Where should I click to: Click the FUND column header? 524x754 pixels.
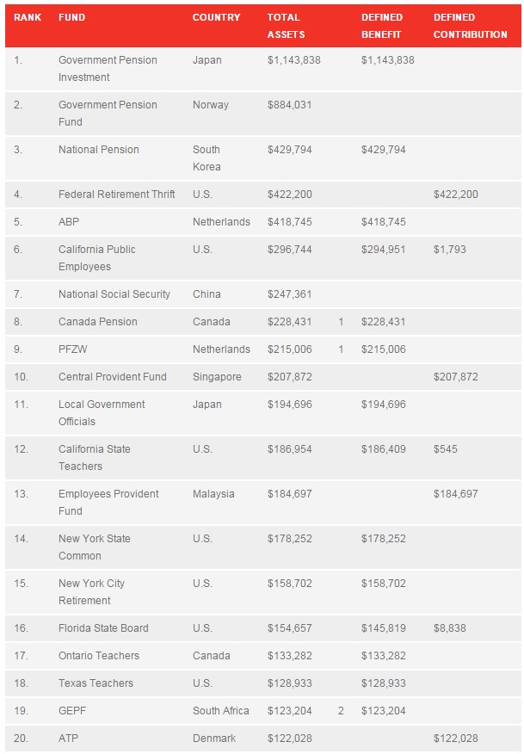(71, 17)
